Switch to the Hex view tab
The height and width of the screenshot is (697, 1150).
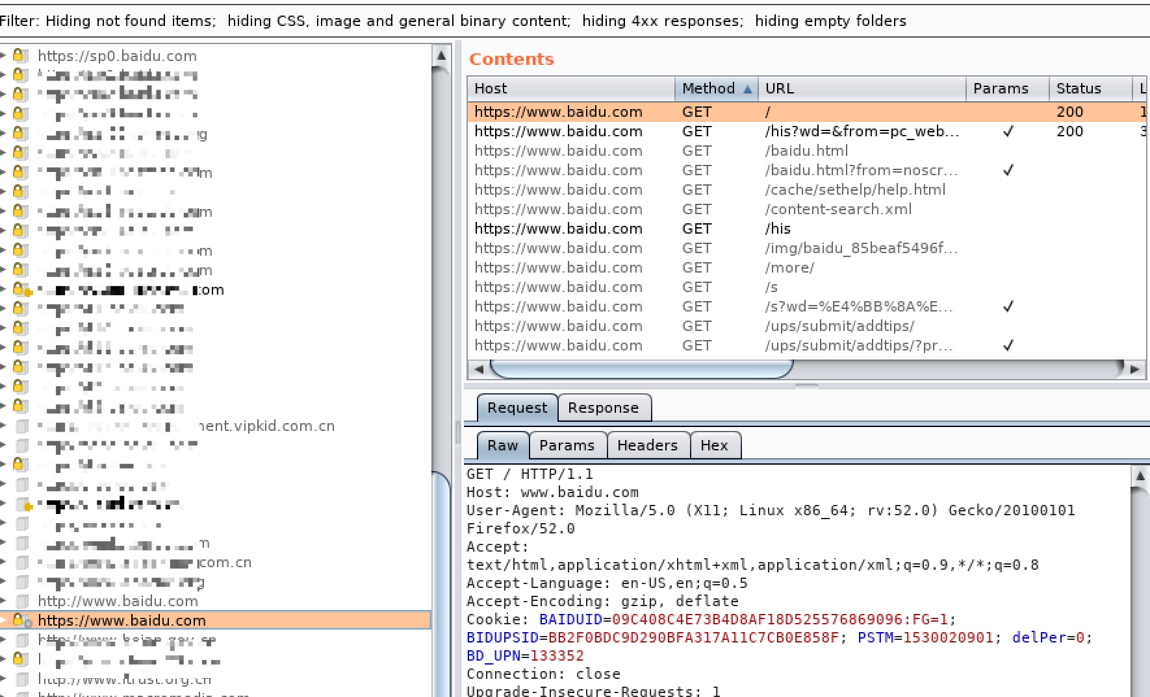715,445
